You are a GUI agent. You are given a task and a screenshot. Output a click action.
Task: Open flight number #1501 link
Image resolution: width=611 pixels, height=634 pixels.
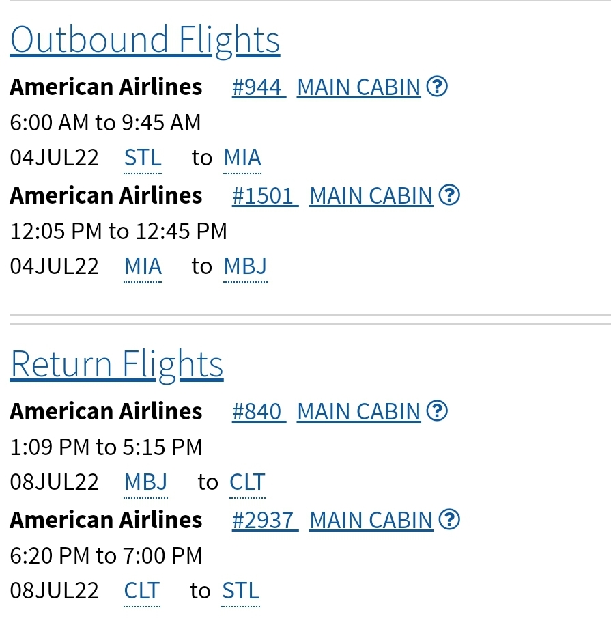pyautogui.click(x=264, y=196)
